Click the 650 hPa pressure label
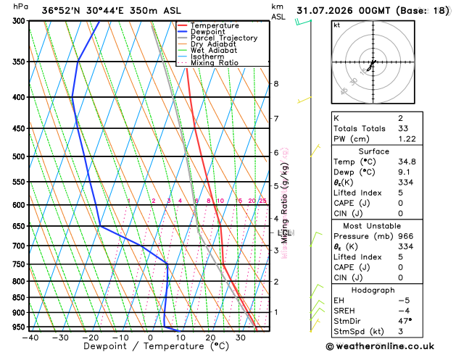Image resolution: width=456 pixels, height=352 pixels. 20,226
